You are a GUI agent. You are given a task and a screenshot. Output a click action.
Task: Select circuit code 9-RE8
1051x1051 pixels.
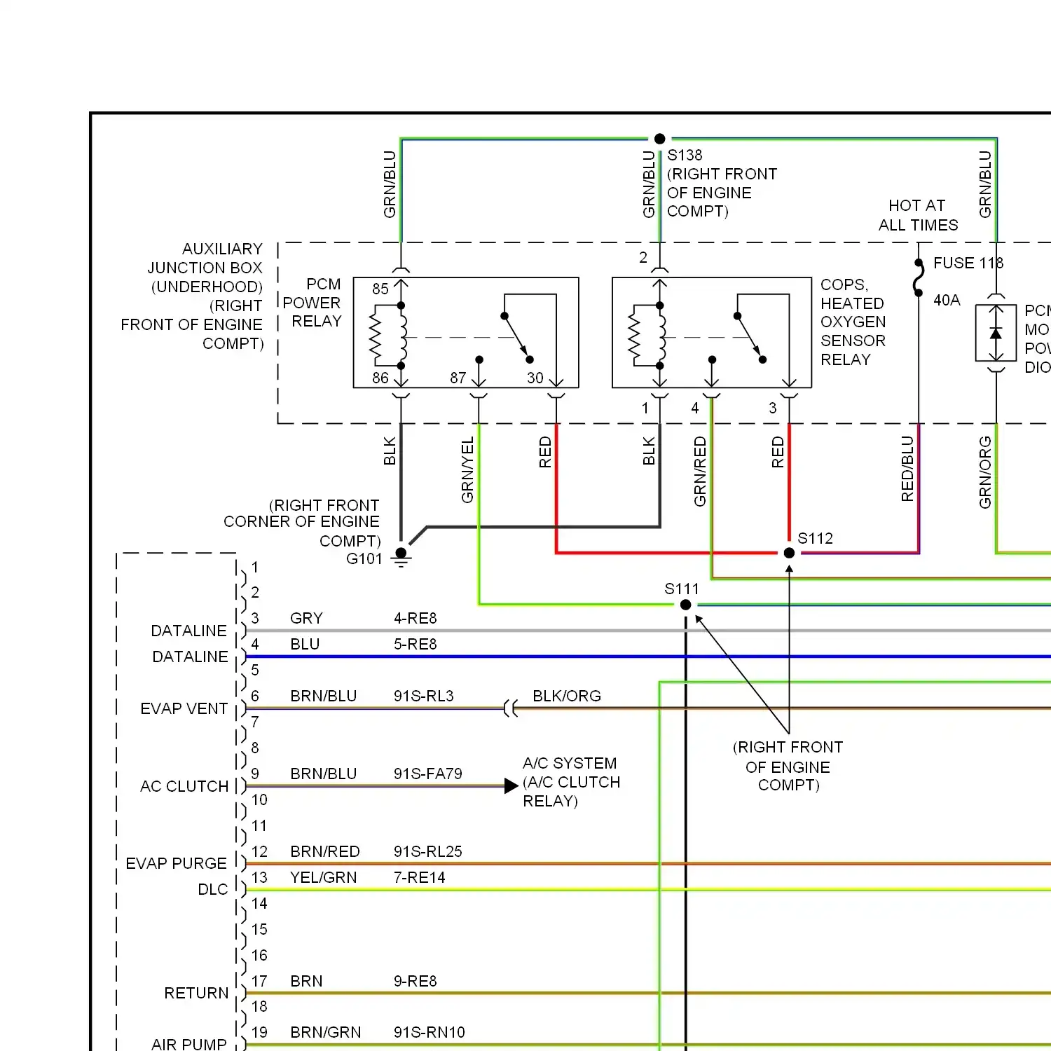(x=415, y=981)
